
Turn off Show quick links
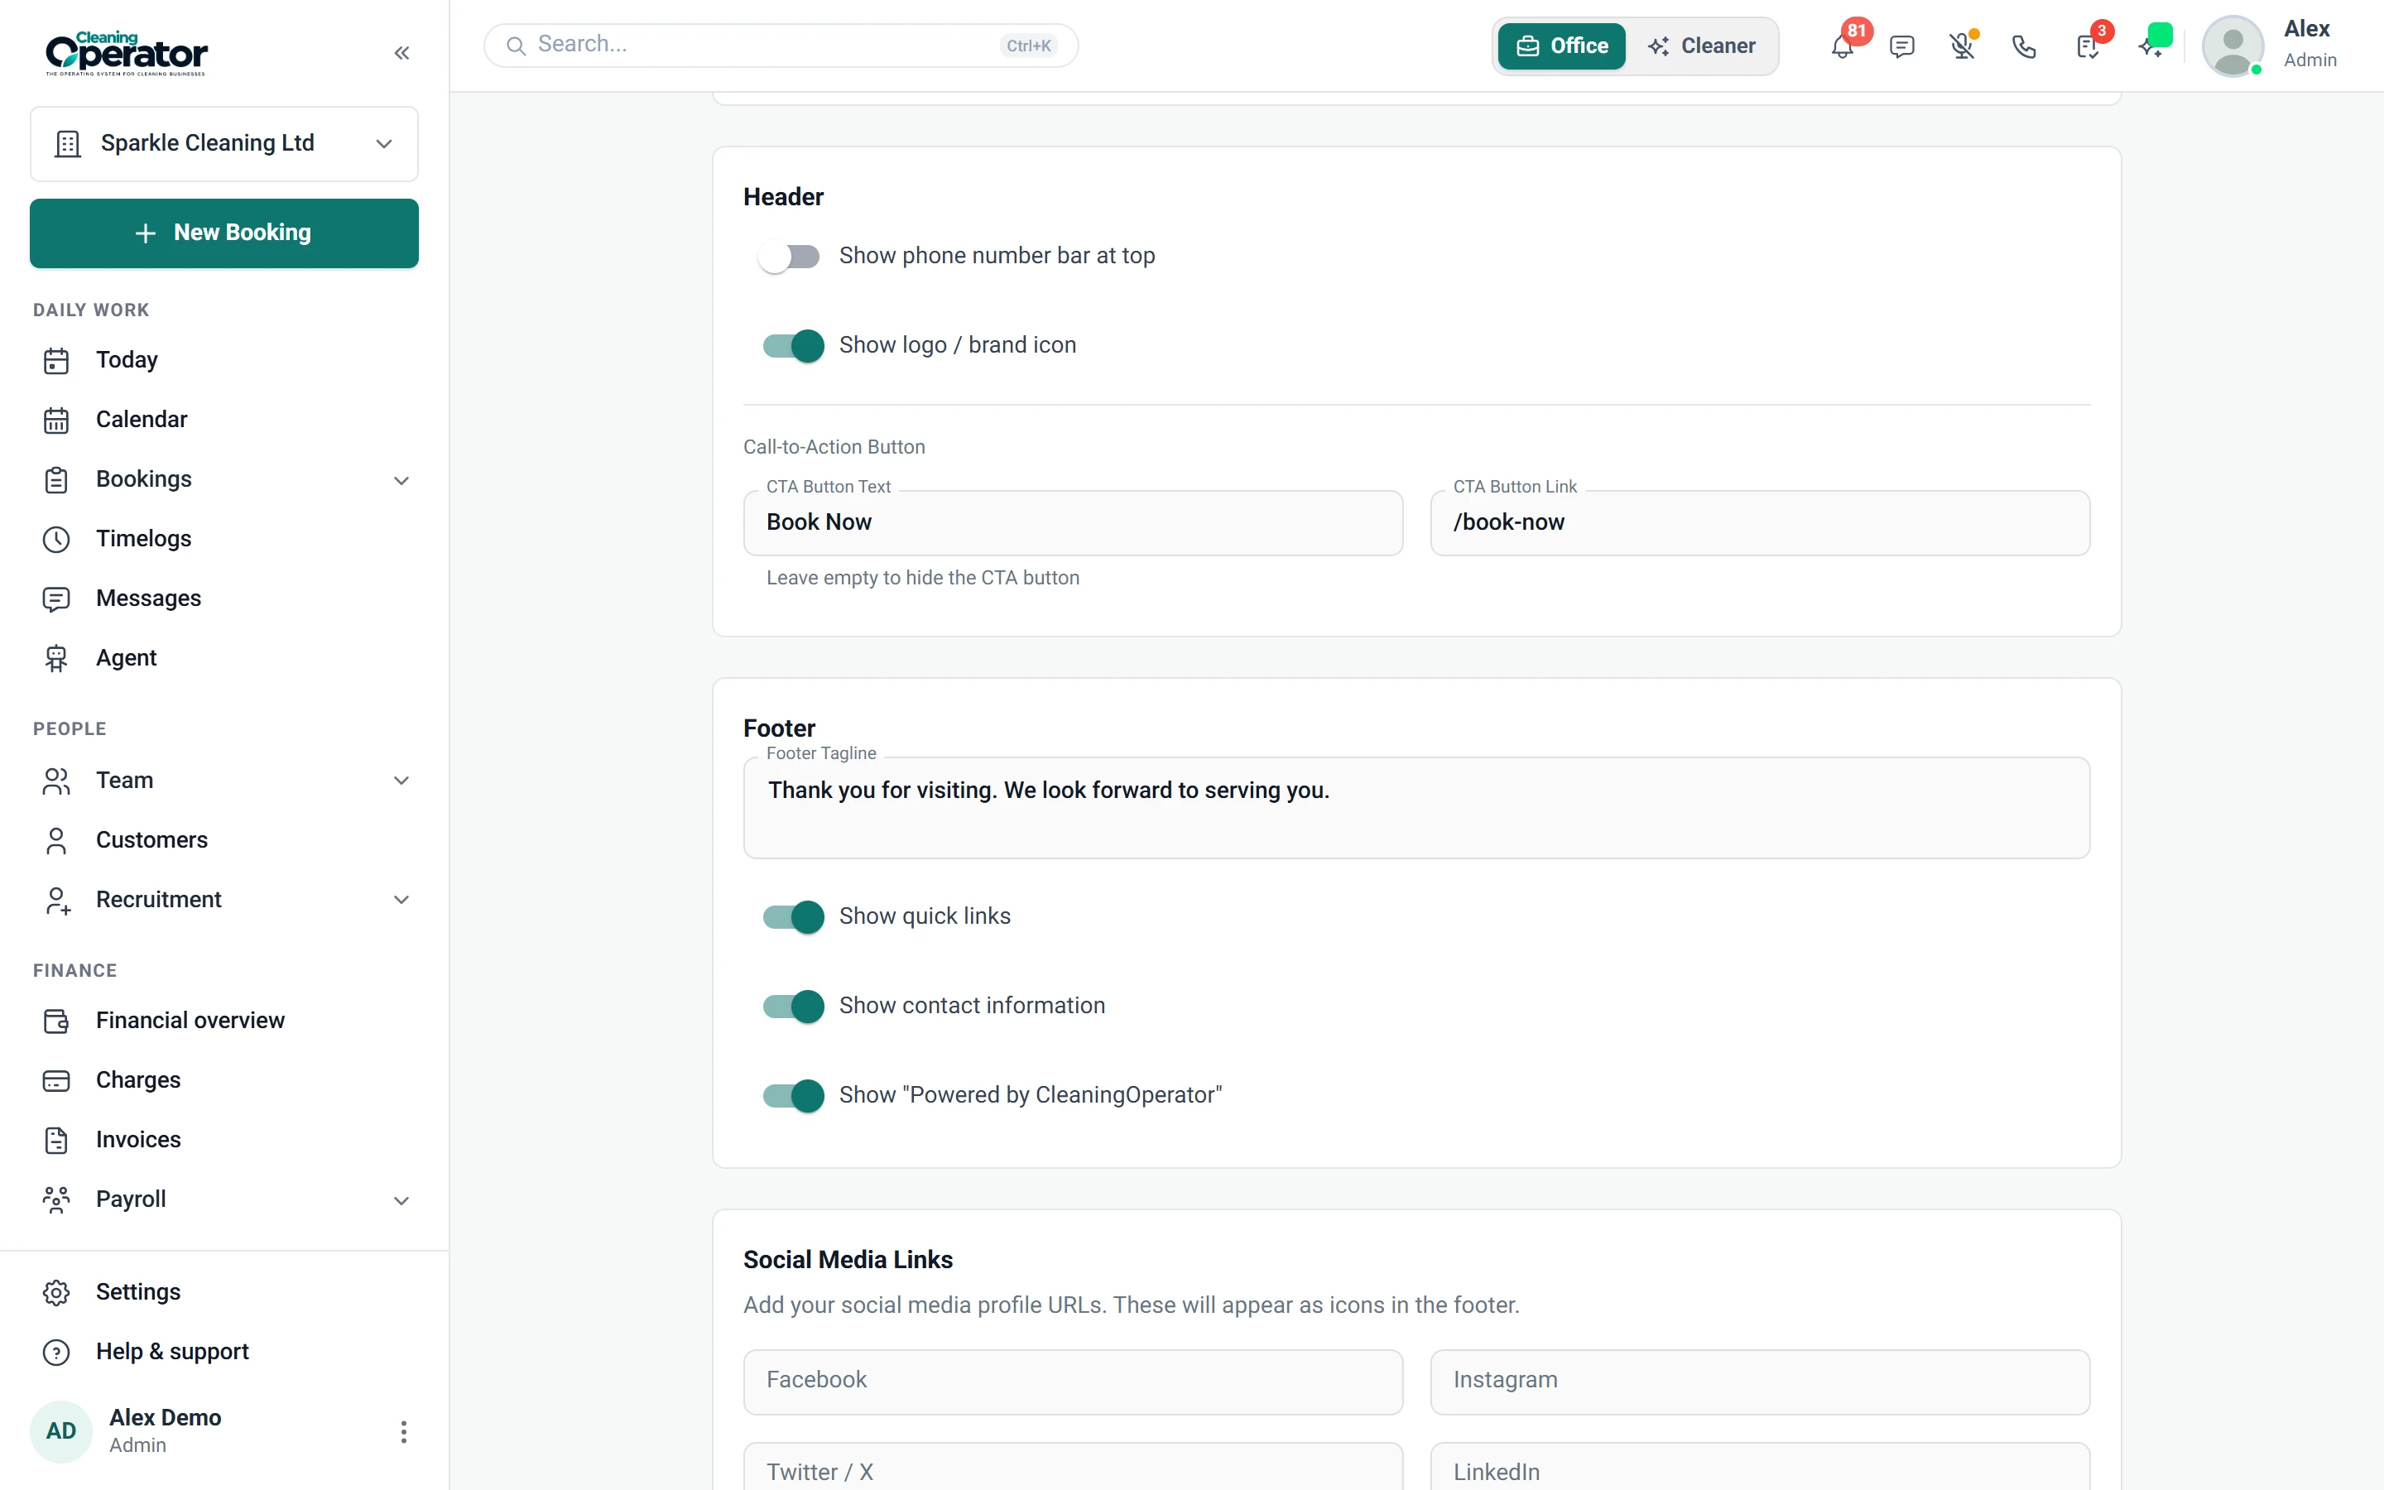(x=793, y=916)
